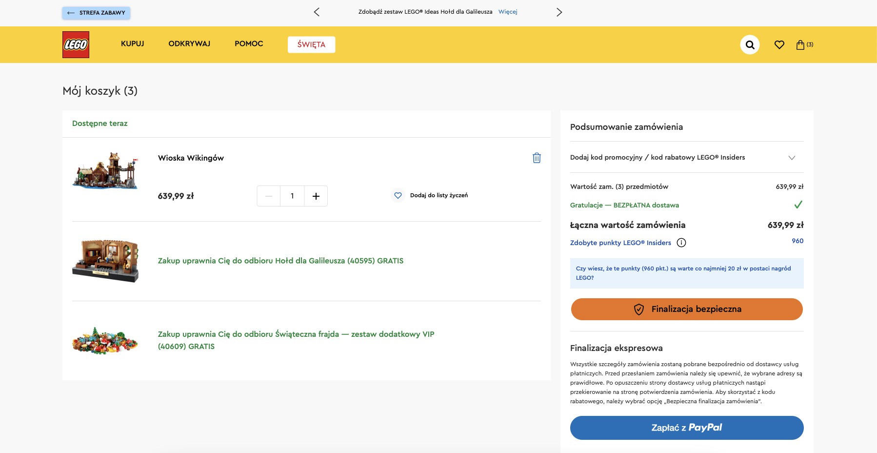
Task: Show next promo banner with right arrow
Action: tap(559, 12)
